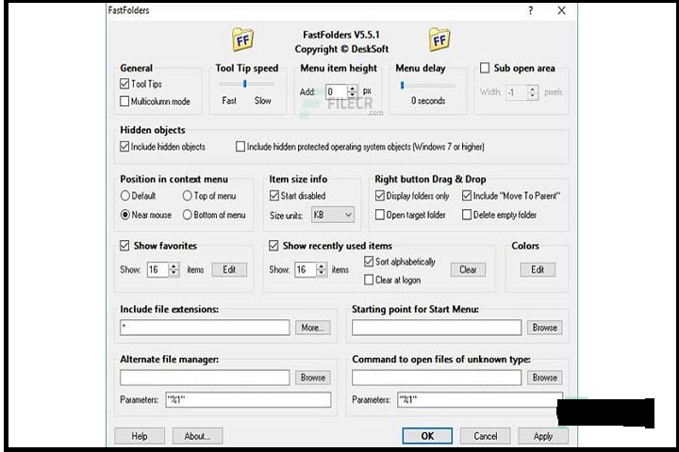Toggle Include hidden objects checkbox
Screen dimensions: 679x452
click(x=125, y=147)
